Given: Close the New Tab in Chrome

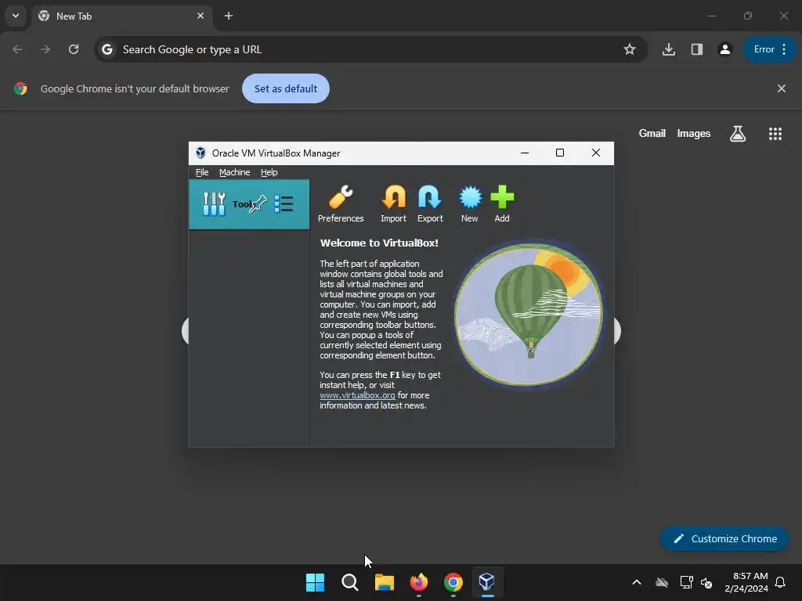Looking at the screenshot, I should click(x=200, y=16).
